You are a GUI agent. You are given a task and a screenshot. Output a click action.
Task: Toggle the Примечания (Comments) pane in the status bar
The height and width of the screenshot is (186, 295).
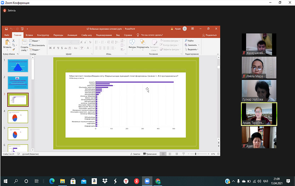point(150,154)
